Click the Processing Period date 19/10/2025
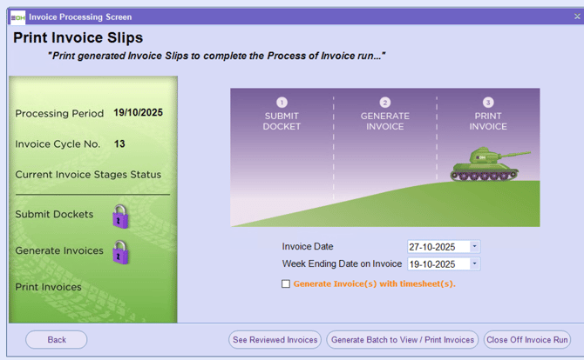This screenshot has width=584, height=360. pyautogui.click(x=138, y=113)
